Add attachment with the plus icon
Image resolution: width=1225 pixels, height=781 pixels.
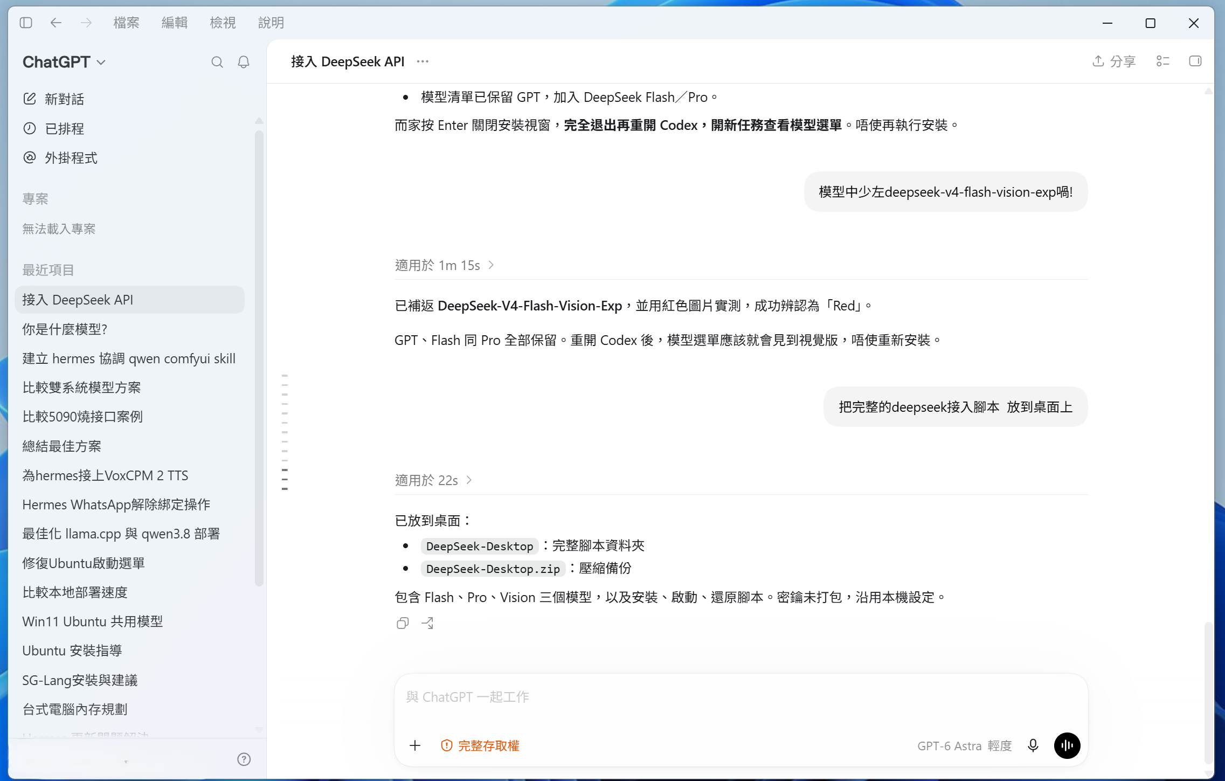[415, 746]
